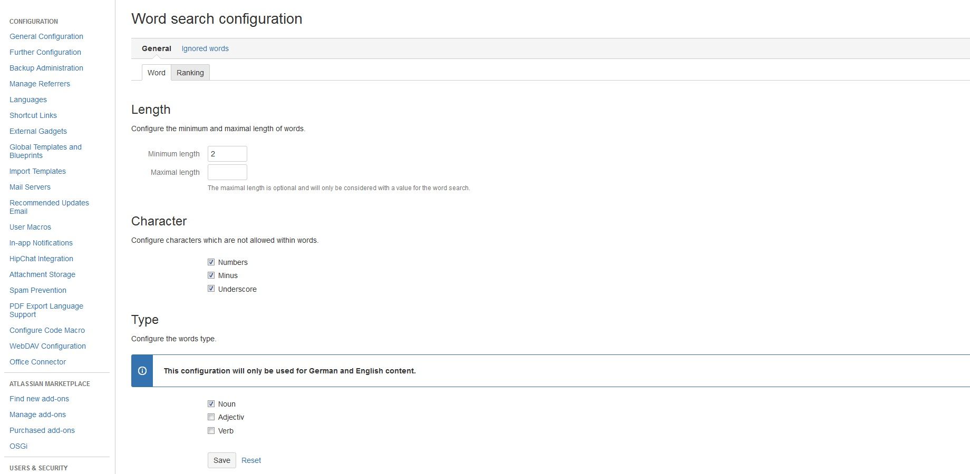Navigate to WebDAV Configuration
970x474 pixels.
pos(47,346)
